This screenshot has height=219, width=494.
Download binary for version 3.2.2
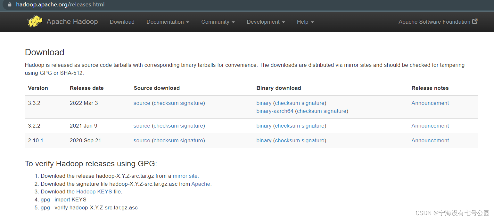264,126
